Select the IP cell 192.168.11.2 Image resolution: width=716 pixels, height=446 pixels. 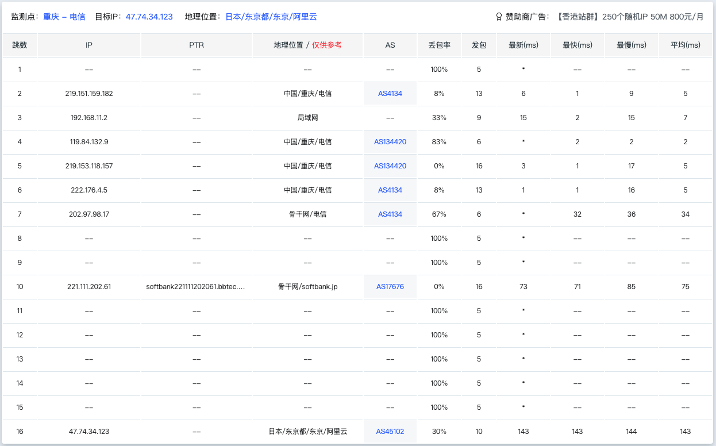89,118
